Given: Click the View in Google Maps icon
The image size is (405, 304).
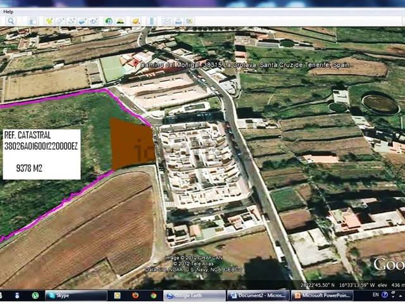Looking at the screenshot, I should click(x=190, y=22).
